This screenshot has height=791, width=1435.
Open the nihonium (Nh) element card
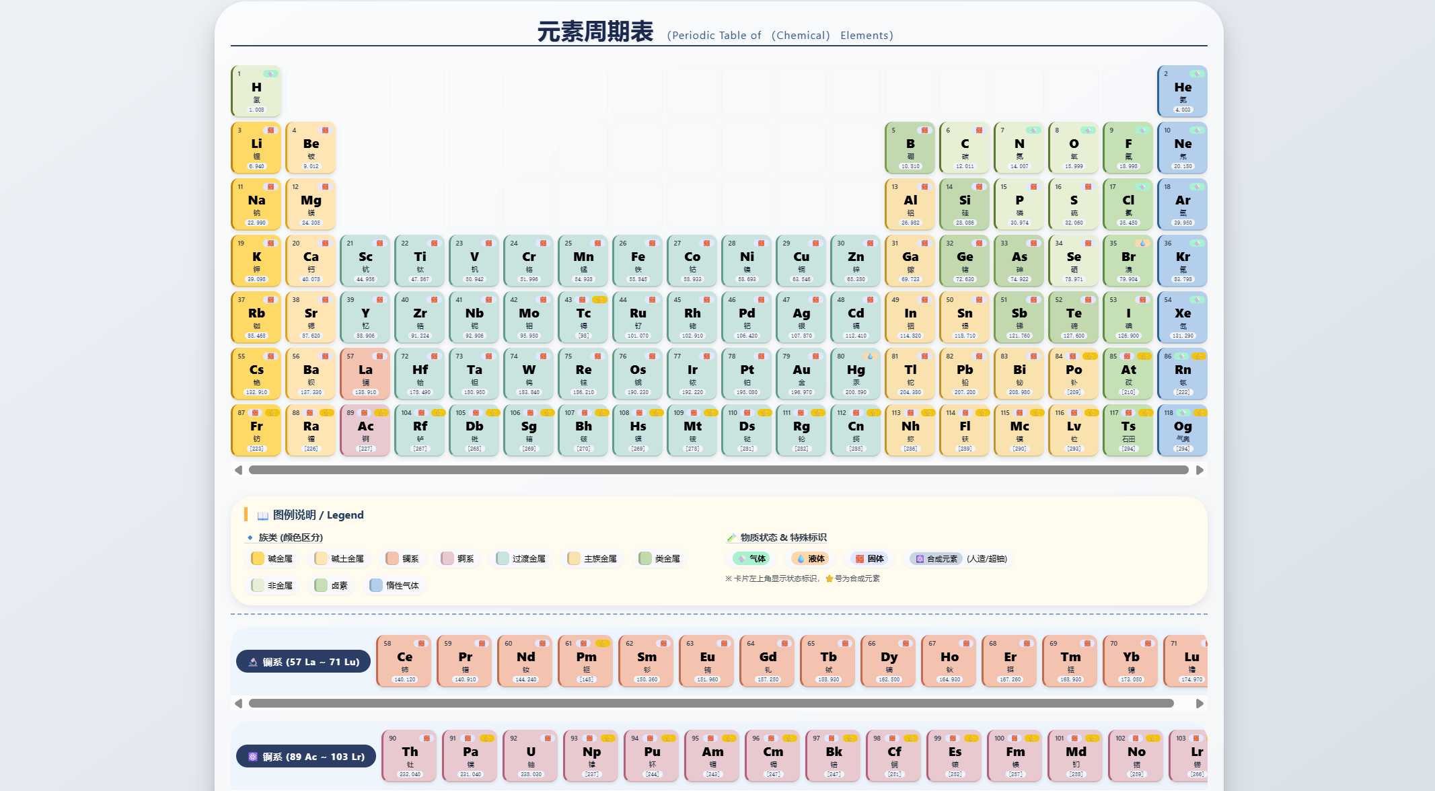click(x=910, y=430)
